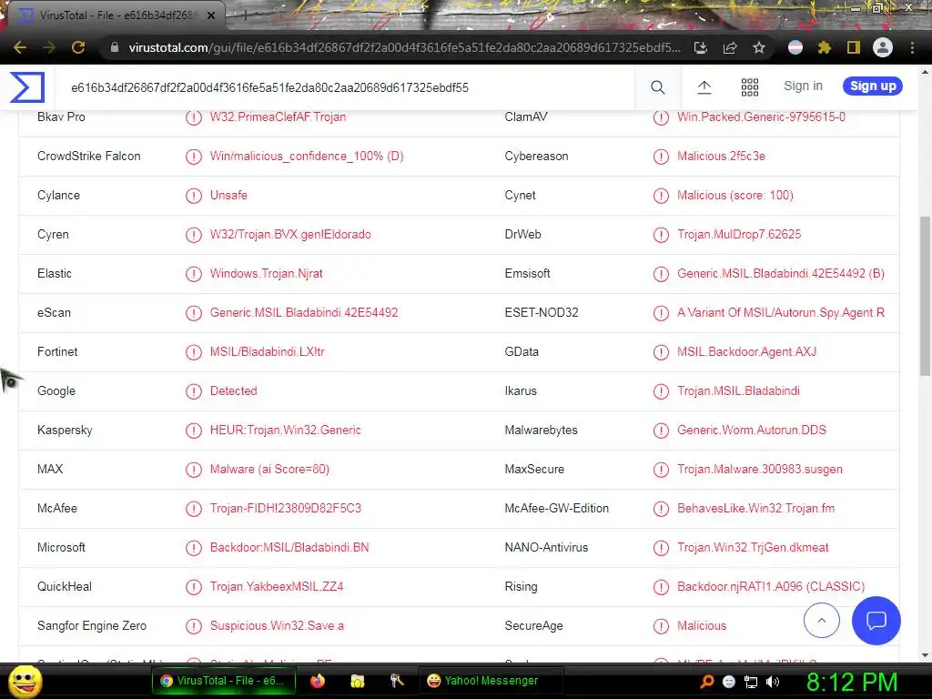Click the 'Sangfor Engine Zero' engine name
The width and height of the screenshot is (932, 699).
[92, 626]
